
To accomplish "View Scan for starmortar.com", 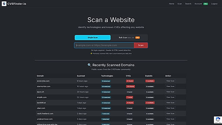I will tap(170, 86).
